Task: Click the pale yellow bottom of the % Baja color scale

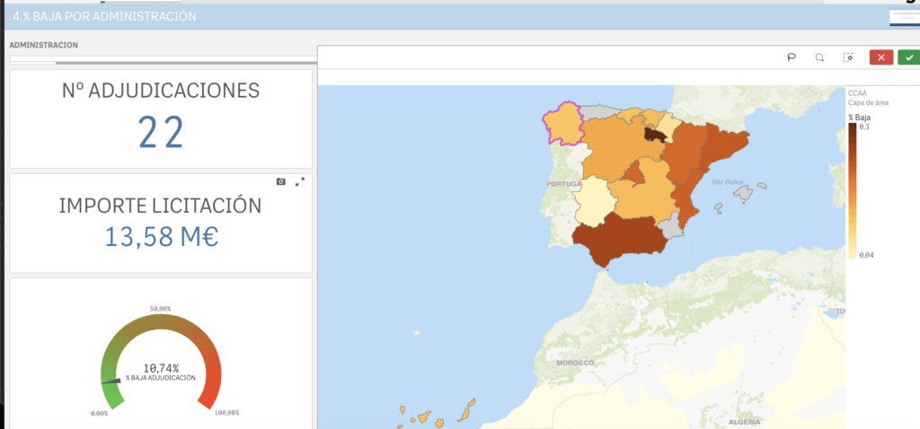Action: [852, 254]
